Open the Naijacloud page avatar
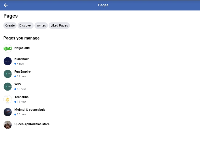This screenshot has height=145, width=200. (x=8, y=48)
